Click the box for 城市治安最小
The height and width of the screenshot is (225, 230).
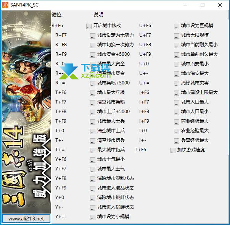coord(177,64)
